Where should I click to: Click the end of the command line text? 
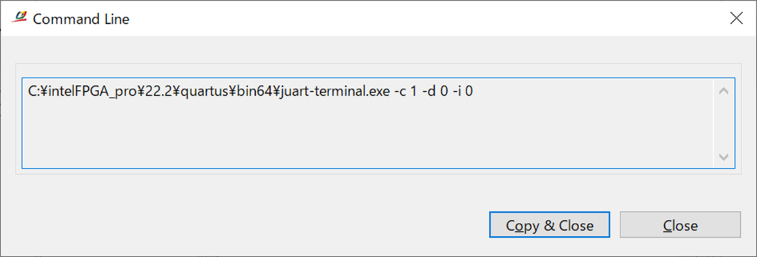474,92
